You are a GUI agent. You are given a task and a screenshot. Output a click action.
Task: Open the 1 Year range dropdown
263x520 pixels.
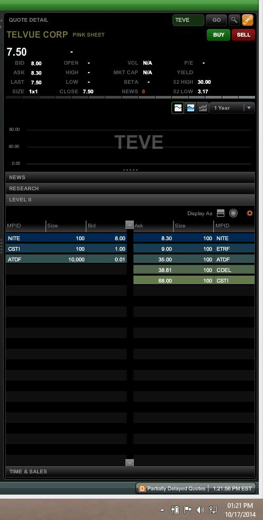pyautogui.click(x=232, y=108)
